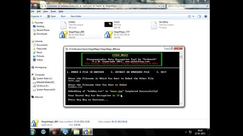Open CD Drive (F:) in sidebar
The height and width of the screenshot is (136, 243).
point(42,86)
